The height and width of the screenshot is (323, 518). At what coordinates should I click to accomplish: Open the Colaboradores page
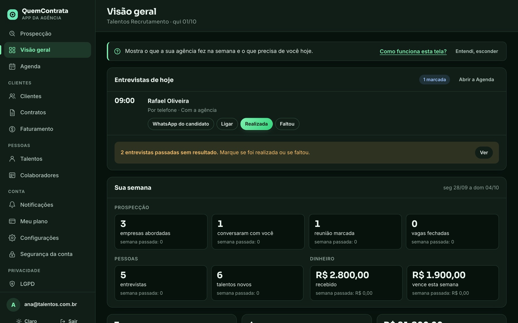[x=47, y=175]
